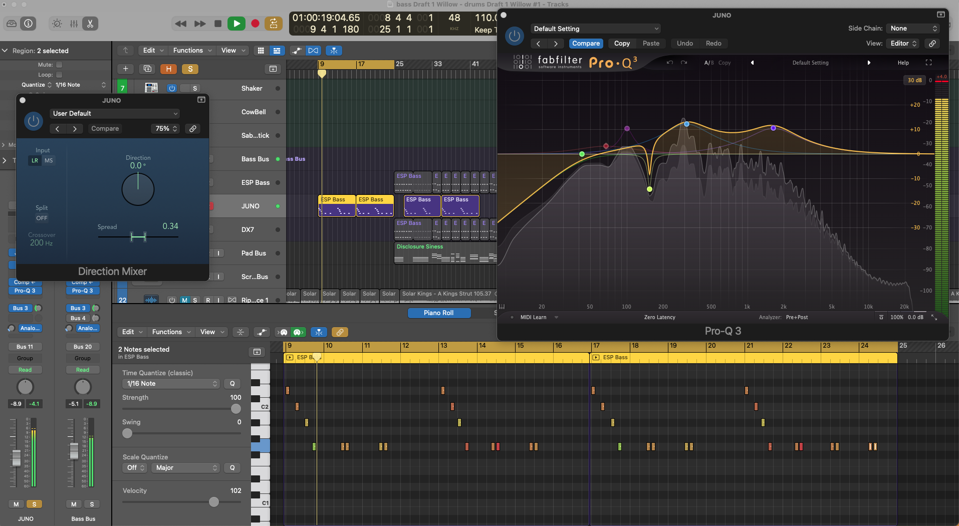
Task: Click list view icon in Tracks toolbar
Action: [x=277, y=51]
